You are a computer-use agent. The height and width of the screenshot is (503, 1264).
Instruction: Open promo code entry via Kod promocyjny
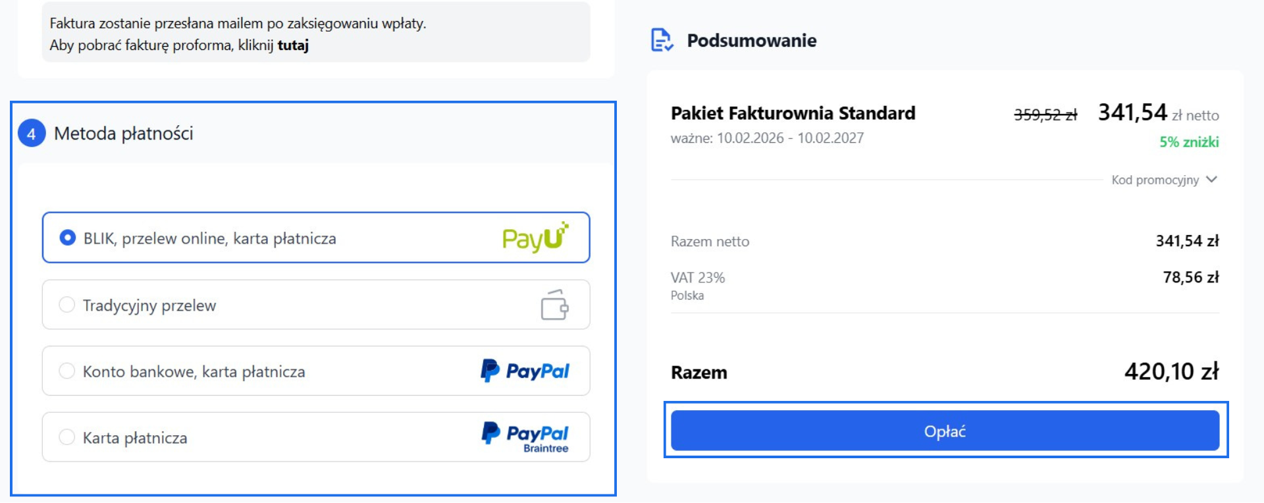tap(1155, 180)
